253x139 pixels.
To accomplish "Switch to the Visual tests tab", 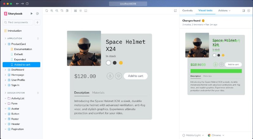I will coord(205,10).
